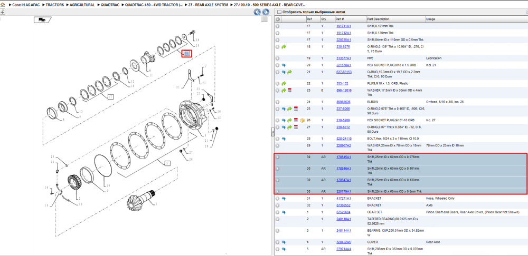Click callout 5 box on diagram
The height and width of the screenshot is (256, 528).
[167, 163]
